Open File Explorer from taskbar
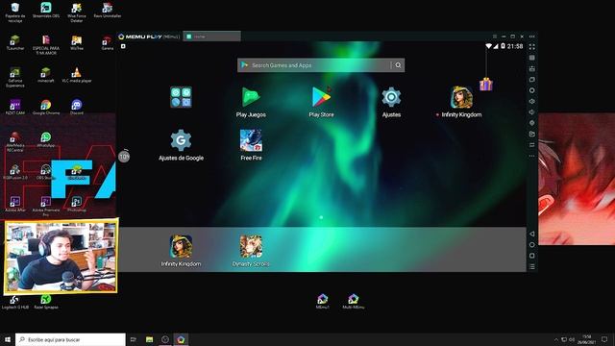 150,339
